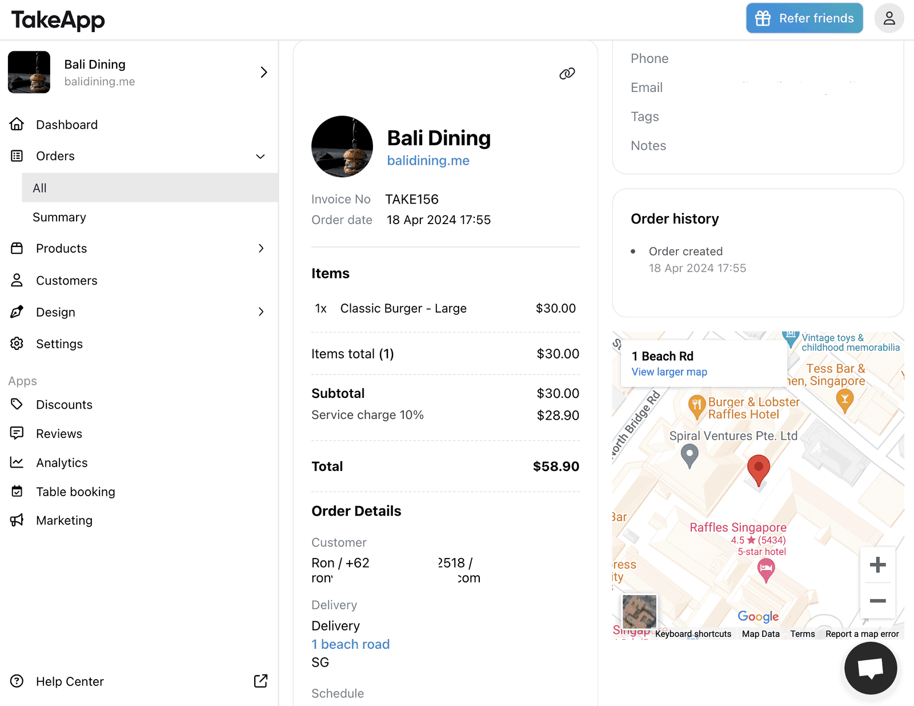
Task: Expand the Products submenu chevron
Action: click(261, 248)
